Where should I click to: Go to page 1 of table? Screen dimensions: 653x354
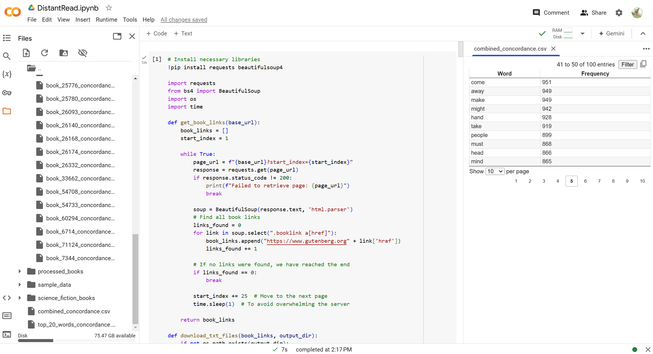click(x=516, y=181)
